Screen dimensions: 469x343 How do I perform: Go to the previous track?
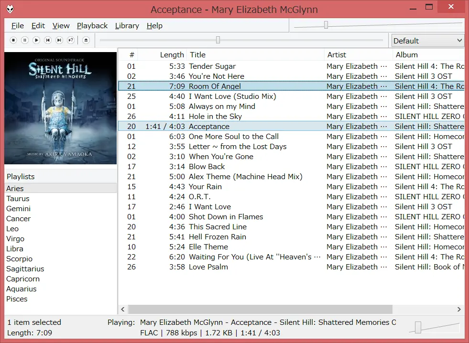click(48, 40)
